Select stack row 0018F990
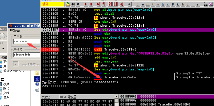Screen dimensions: 214x106 click(x=166, y=97)
